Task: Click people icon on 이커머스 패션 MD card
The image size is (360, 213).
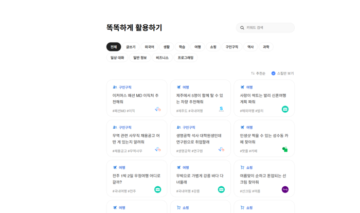Action: [115, 87]
